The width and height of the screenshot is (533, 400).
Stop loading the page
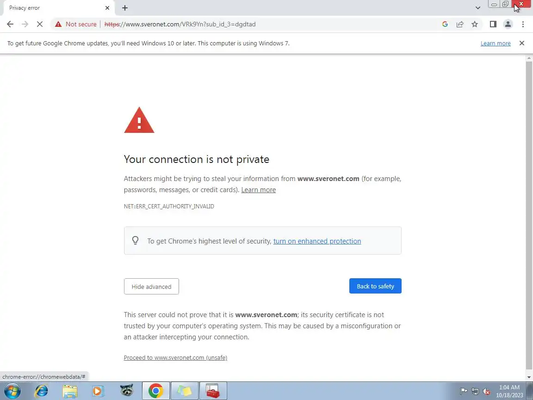click(x=39, y=24)
